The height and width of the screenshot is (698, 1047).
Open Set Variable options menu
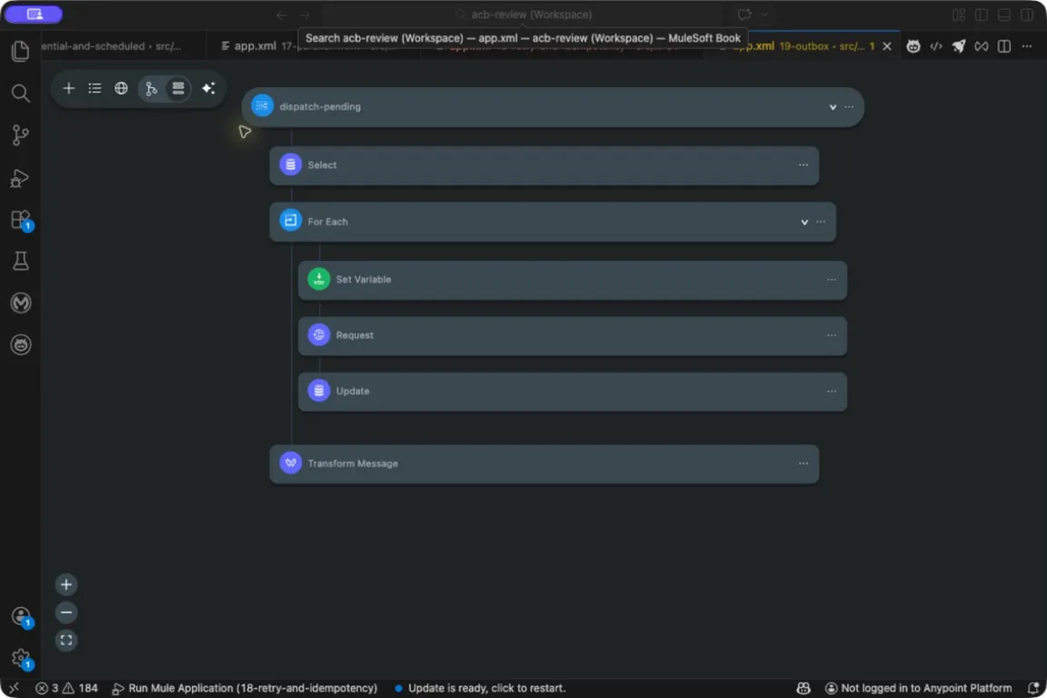(x=832, y=280)
